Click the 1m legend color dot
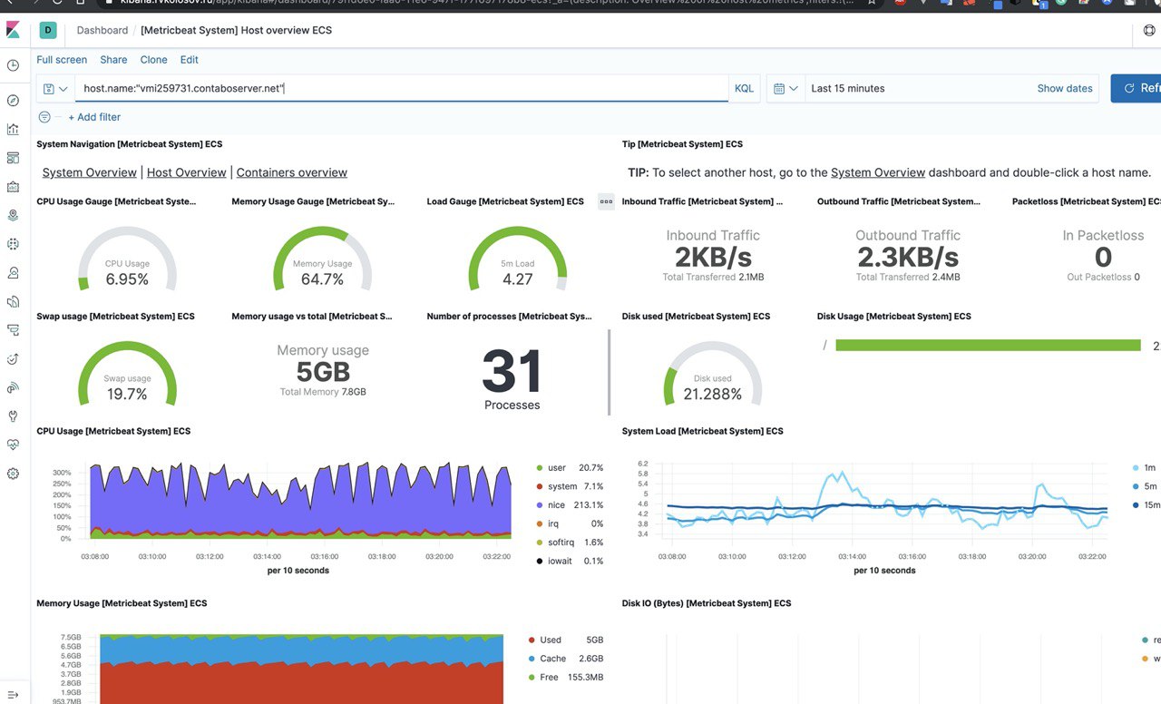The height and width of the screenshot is (704, 1161). point(1137,468)
